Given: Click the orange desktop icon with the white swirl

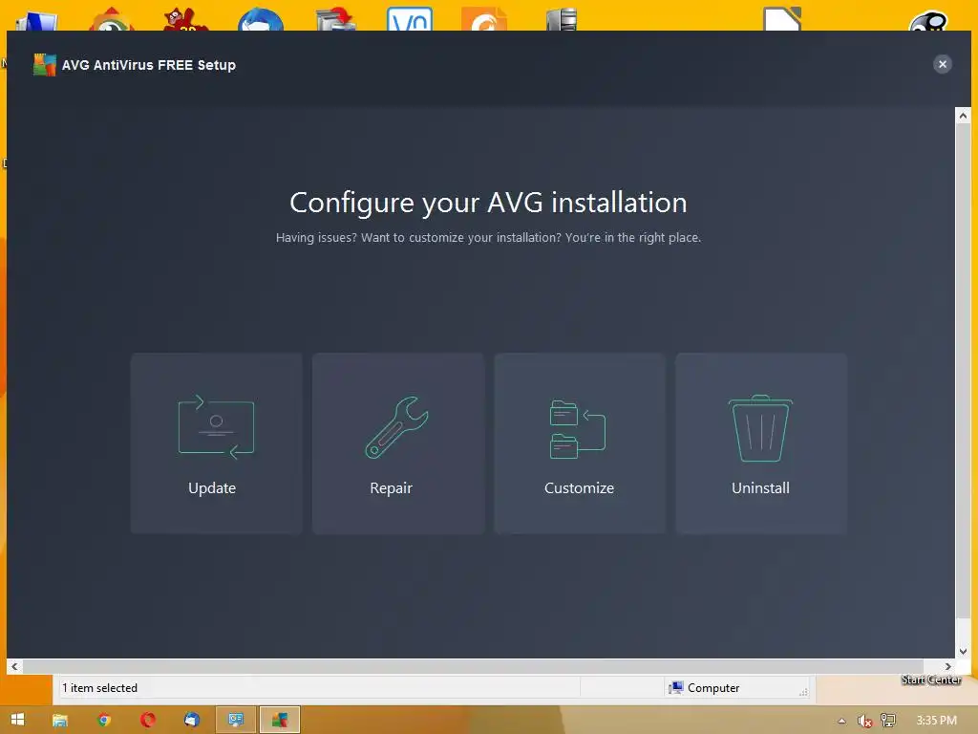Looking at the screenshot, I should click(x=484, y=19).
